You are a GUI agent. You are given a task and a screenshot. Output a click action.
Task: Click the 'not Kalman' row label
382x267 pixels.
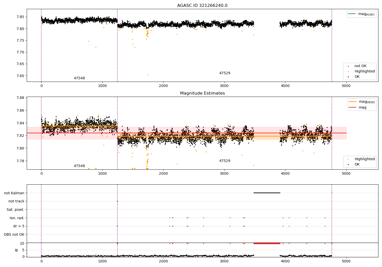click(14, 193)
